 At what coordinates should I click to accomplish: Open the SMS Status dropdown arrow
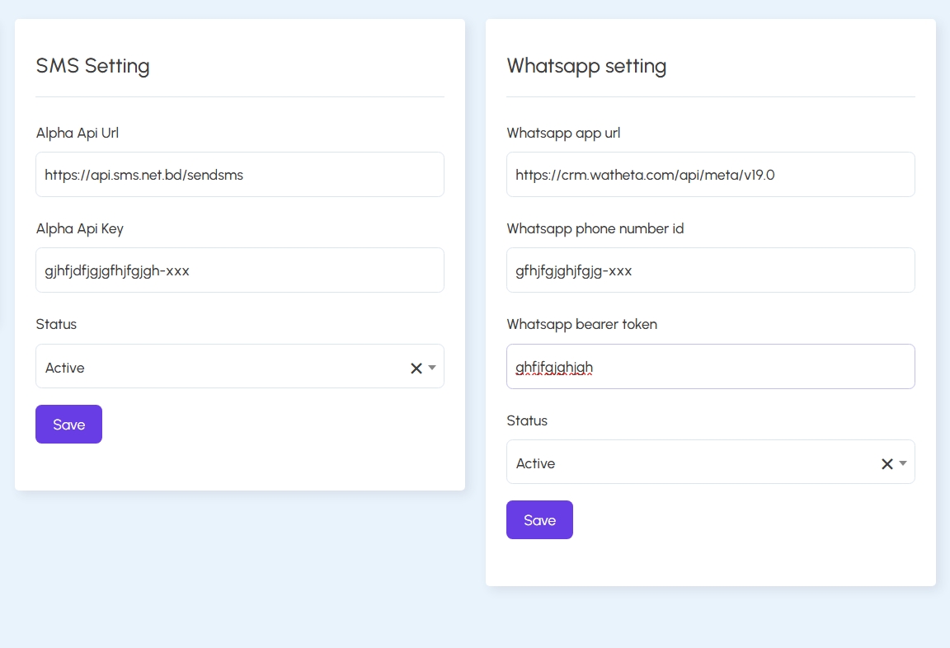pyautogui.click(x=432, y=368)
